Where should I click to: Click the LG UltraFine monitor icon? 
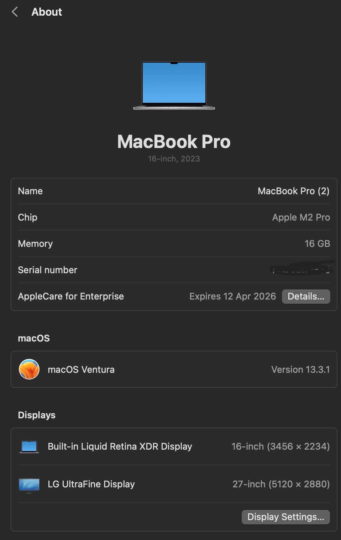point(29,486)
